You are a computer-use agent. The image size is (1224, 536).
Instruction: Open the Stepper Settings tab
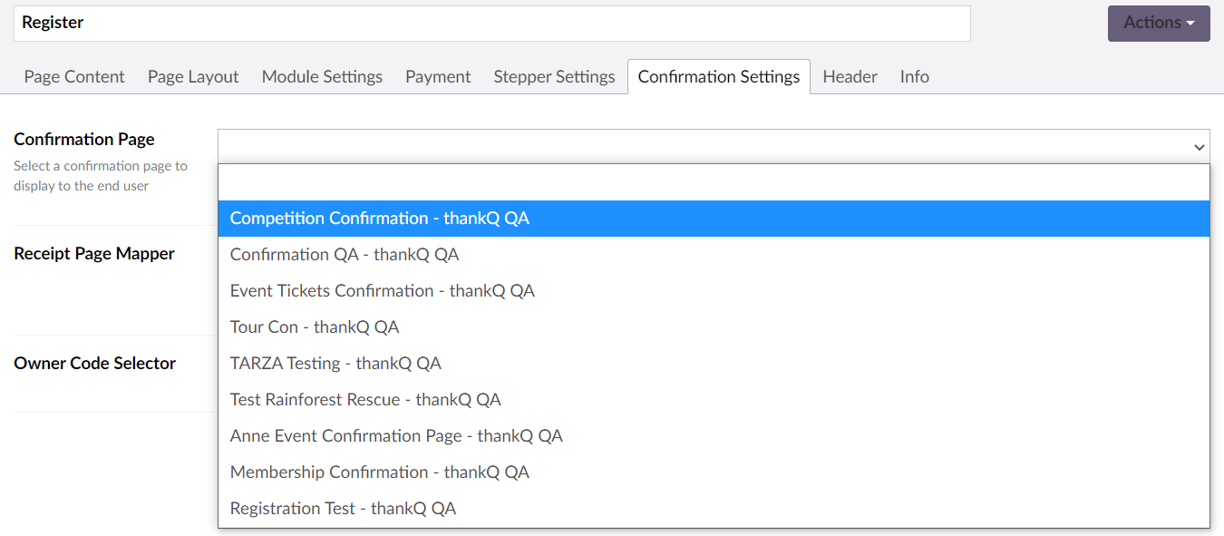(554, 77)
